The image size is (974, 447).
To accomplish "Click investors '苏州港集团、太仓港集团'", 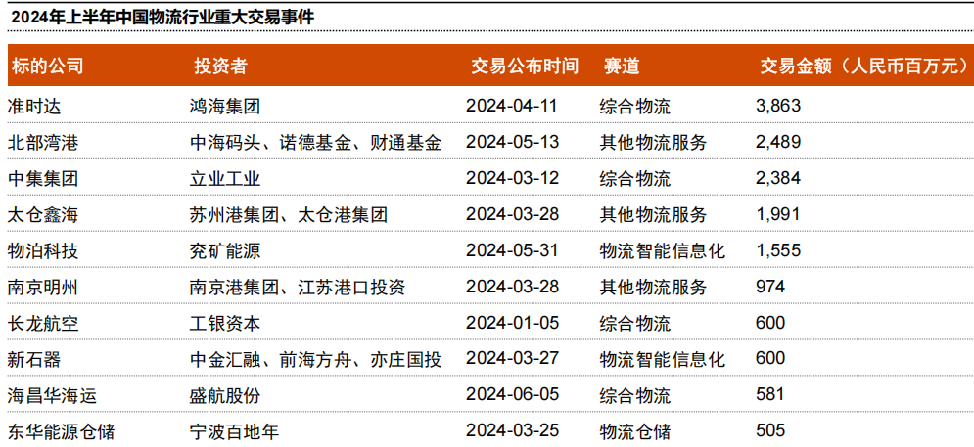I will (288, 215).
